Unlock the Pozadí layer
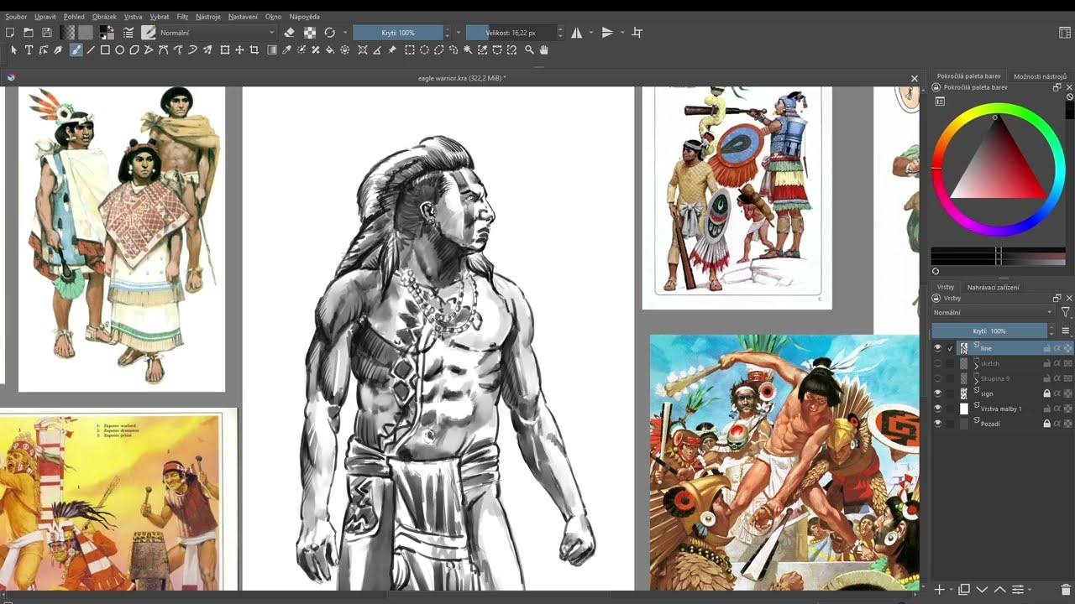Image resolution: width=1075 pixels, height=604 pixels. [x=1046, y=424]
